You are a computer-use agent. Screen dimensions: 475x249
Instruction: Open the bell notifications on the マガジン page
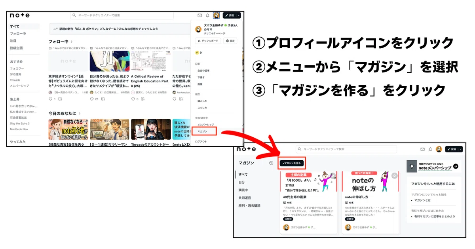430,149
